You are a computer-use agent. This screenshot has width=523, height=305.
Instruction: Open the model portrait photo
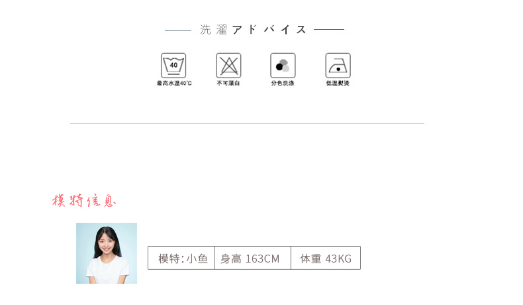click(x=107, y=253)
